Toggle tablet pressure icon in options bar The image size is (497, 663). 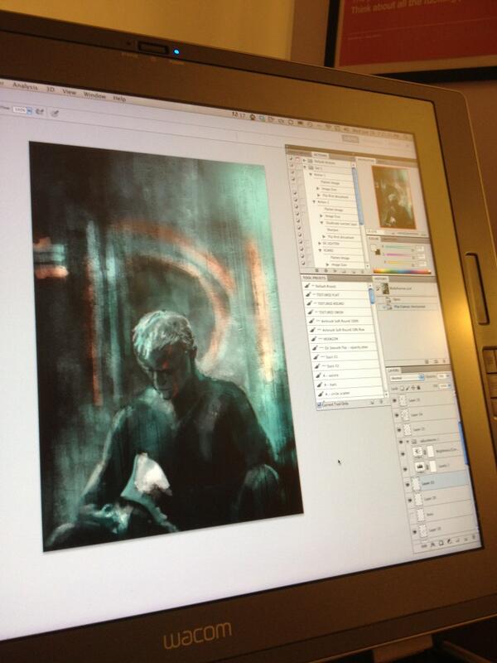click(x=55, y=113)
